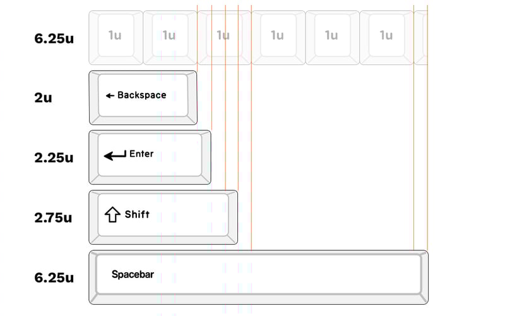
Task: Click the Shift text on the key
Action: click(137, 214)
